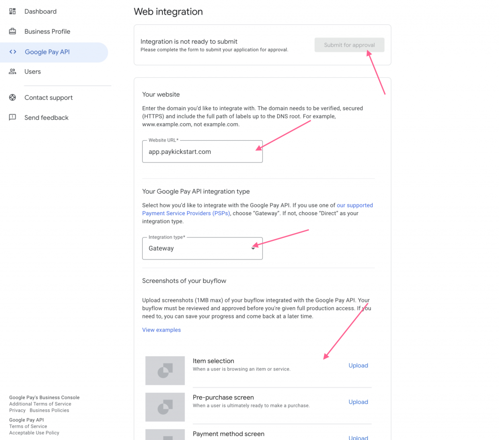Viewport: 499px width, 440px height.
Task: Open Business Policies footer link
Action: point(49,410)
